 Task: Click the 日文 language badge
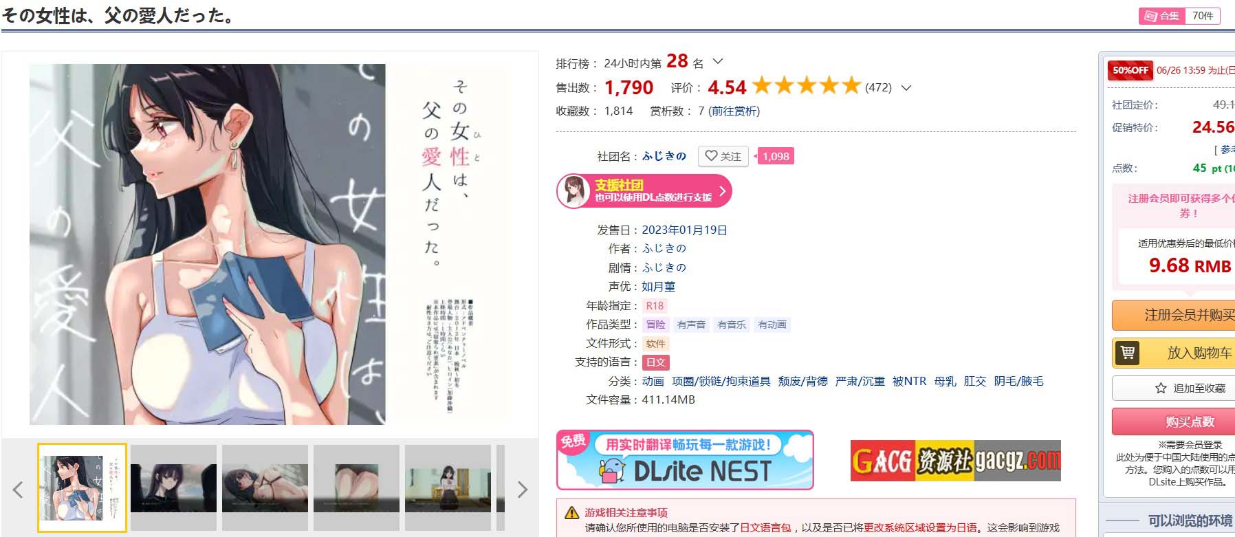(656, 362)
